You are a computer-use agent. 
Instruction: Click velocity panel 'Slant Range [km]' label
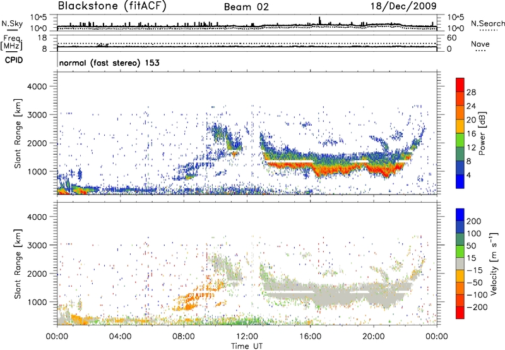18,263
